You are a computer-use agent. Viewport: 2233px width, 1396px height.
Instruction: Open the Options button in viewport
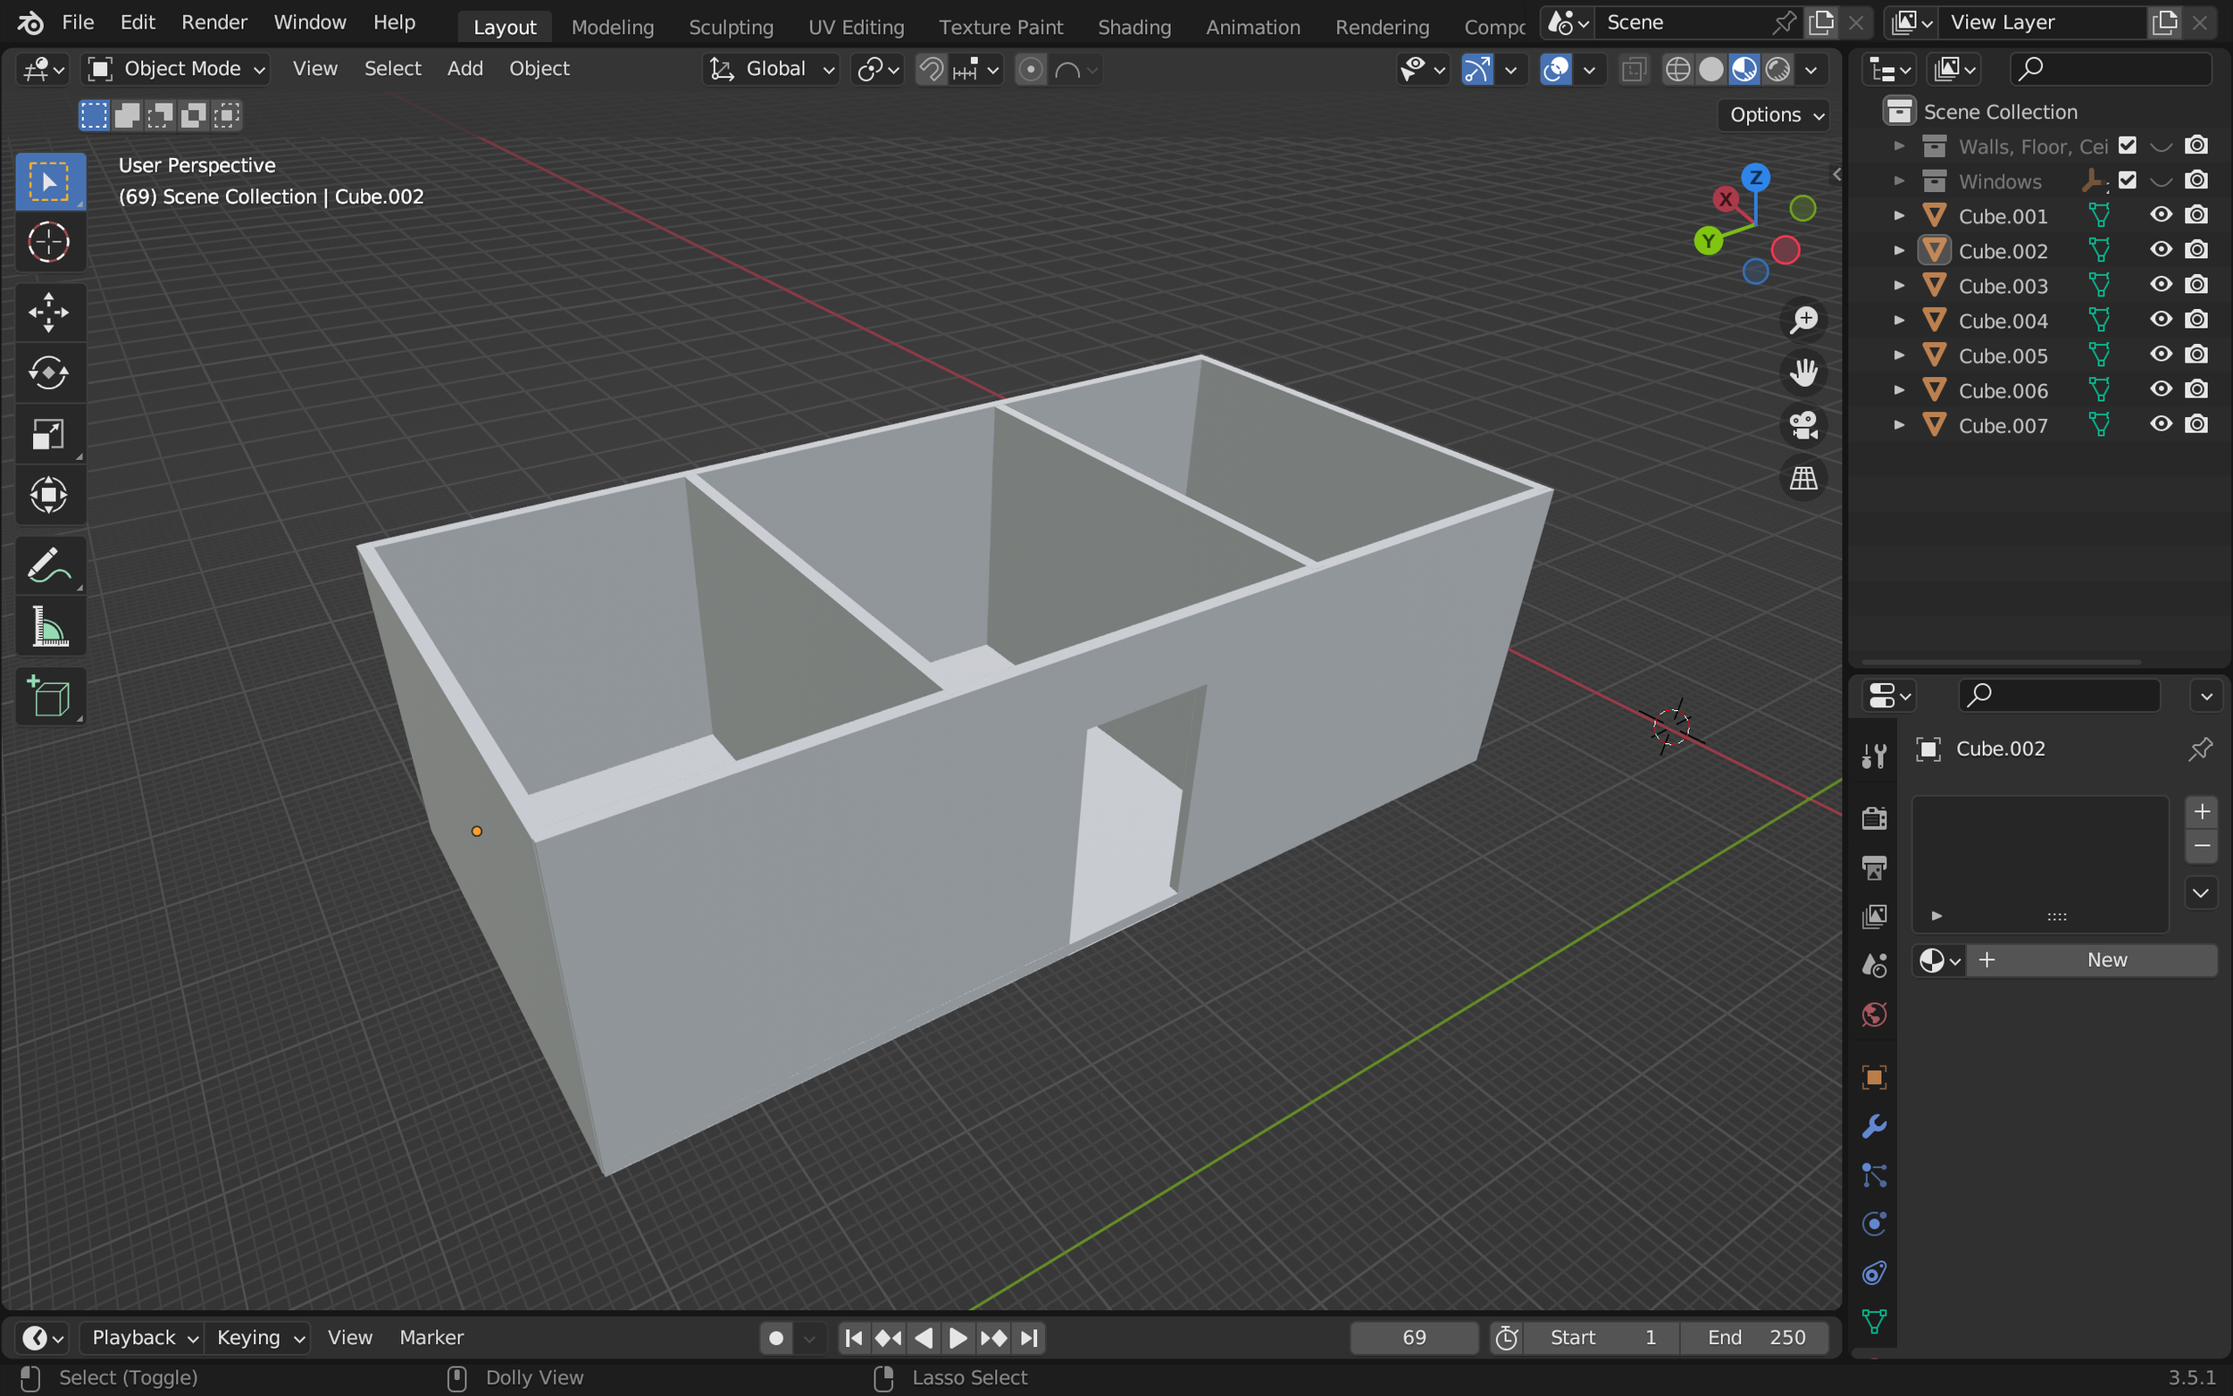[x=1775, y=114]
